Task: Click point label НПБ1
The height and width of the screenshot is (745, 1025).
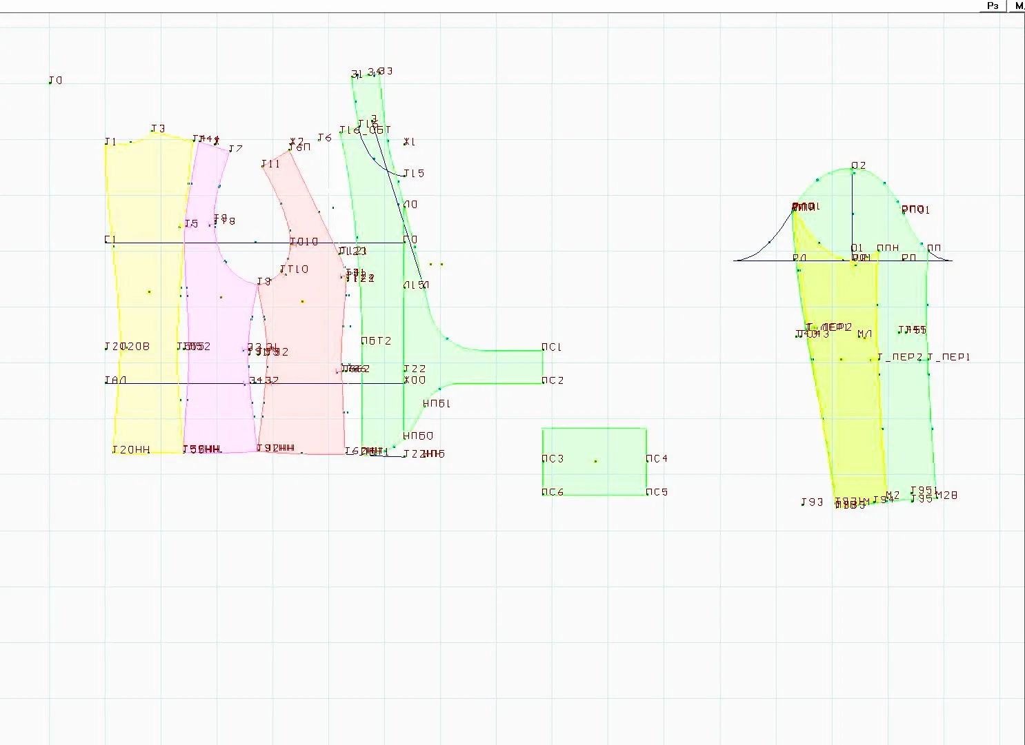Action: point(437,404)
